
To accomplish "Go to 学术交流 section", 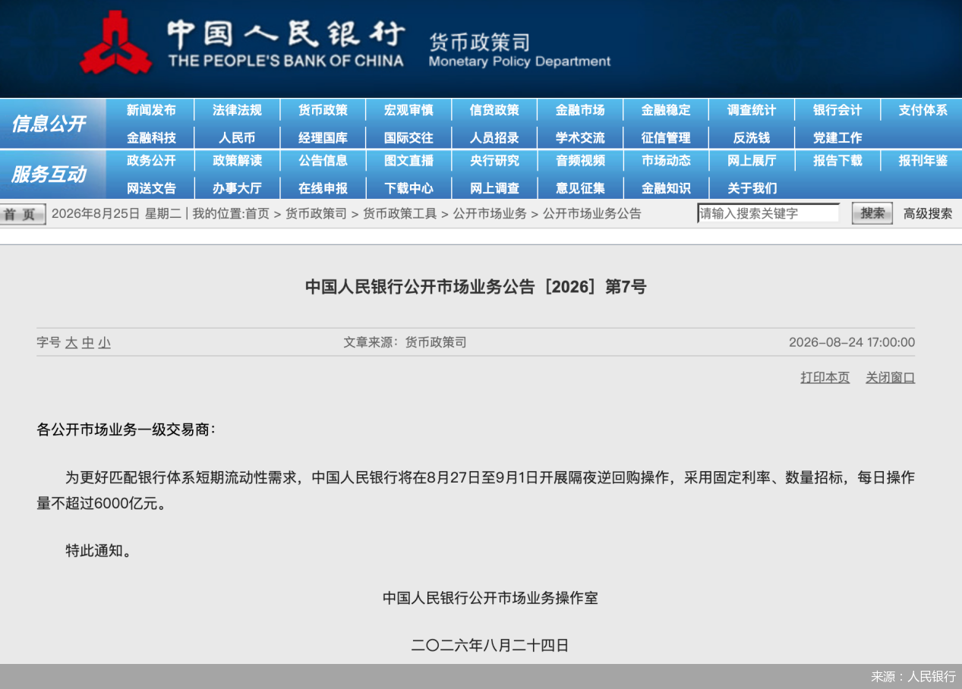I will click(x=580, y=138).
